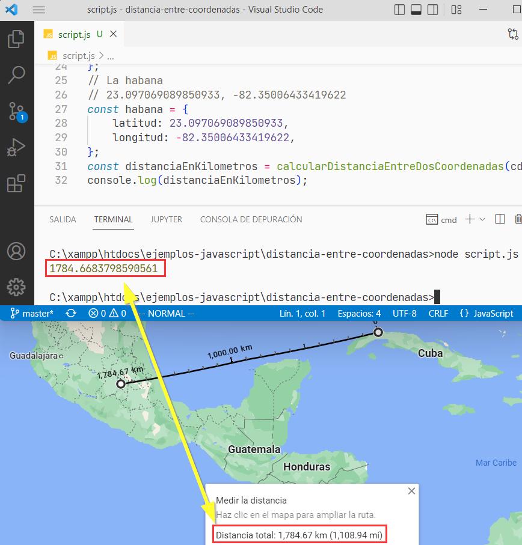The image size is (522, 545).
Task: Click the cmd terminal profile label
Action: click(x=449, y=220)
